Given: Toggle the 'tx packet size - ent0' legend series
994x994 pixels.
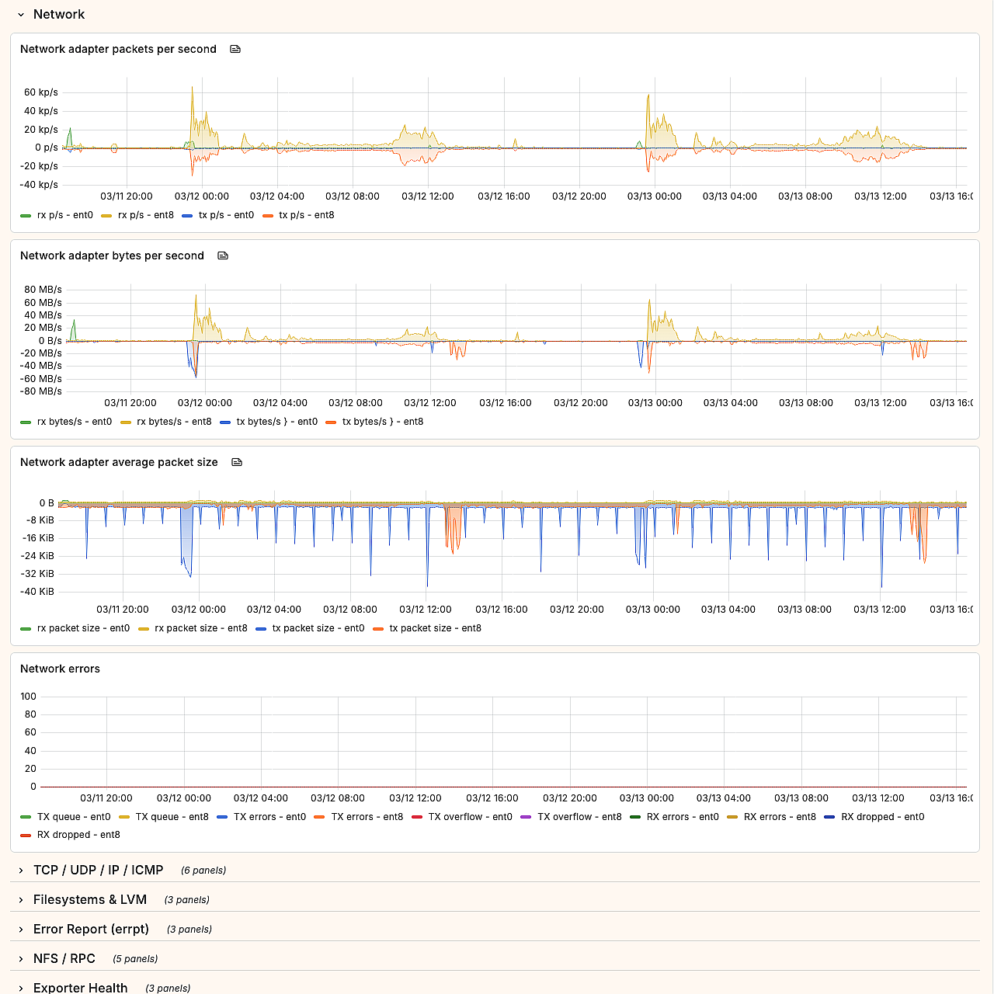Looking at the screenshot, I should pyautogui.click(x=318, y=628).
